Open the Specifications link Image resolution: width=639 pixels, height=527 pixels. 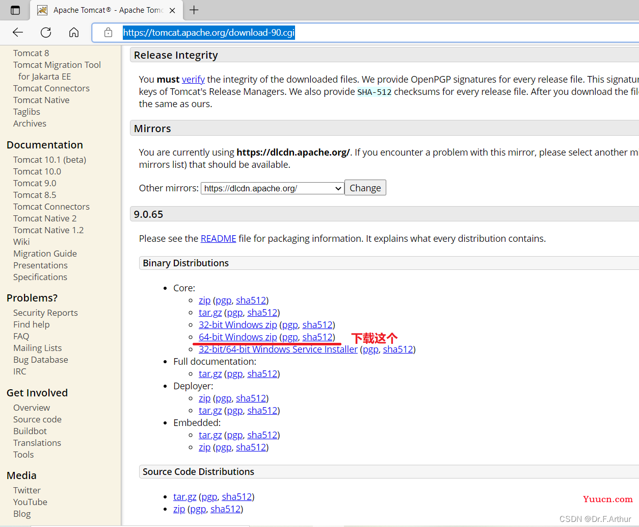[40, 277]
